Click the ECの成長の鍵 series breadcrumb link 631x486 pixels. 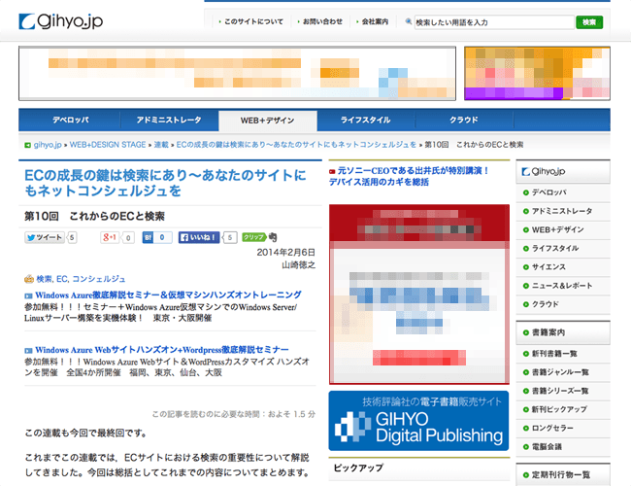(296, 145)
